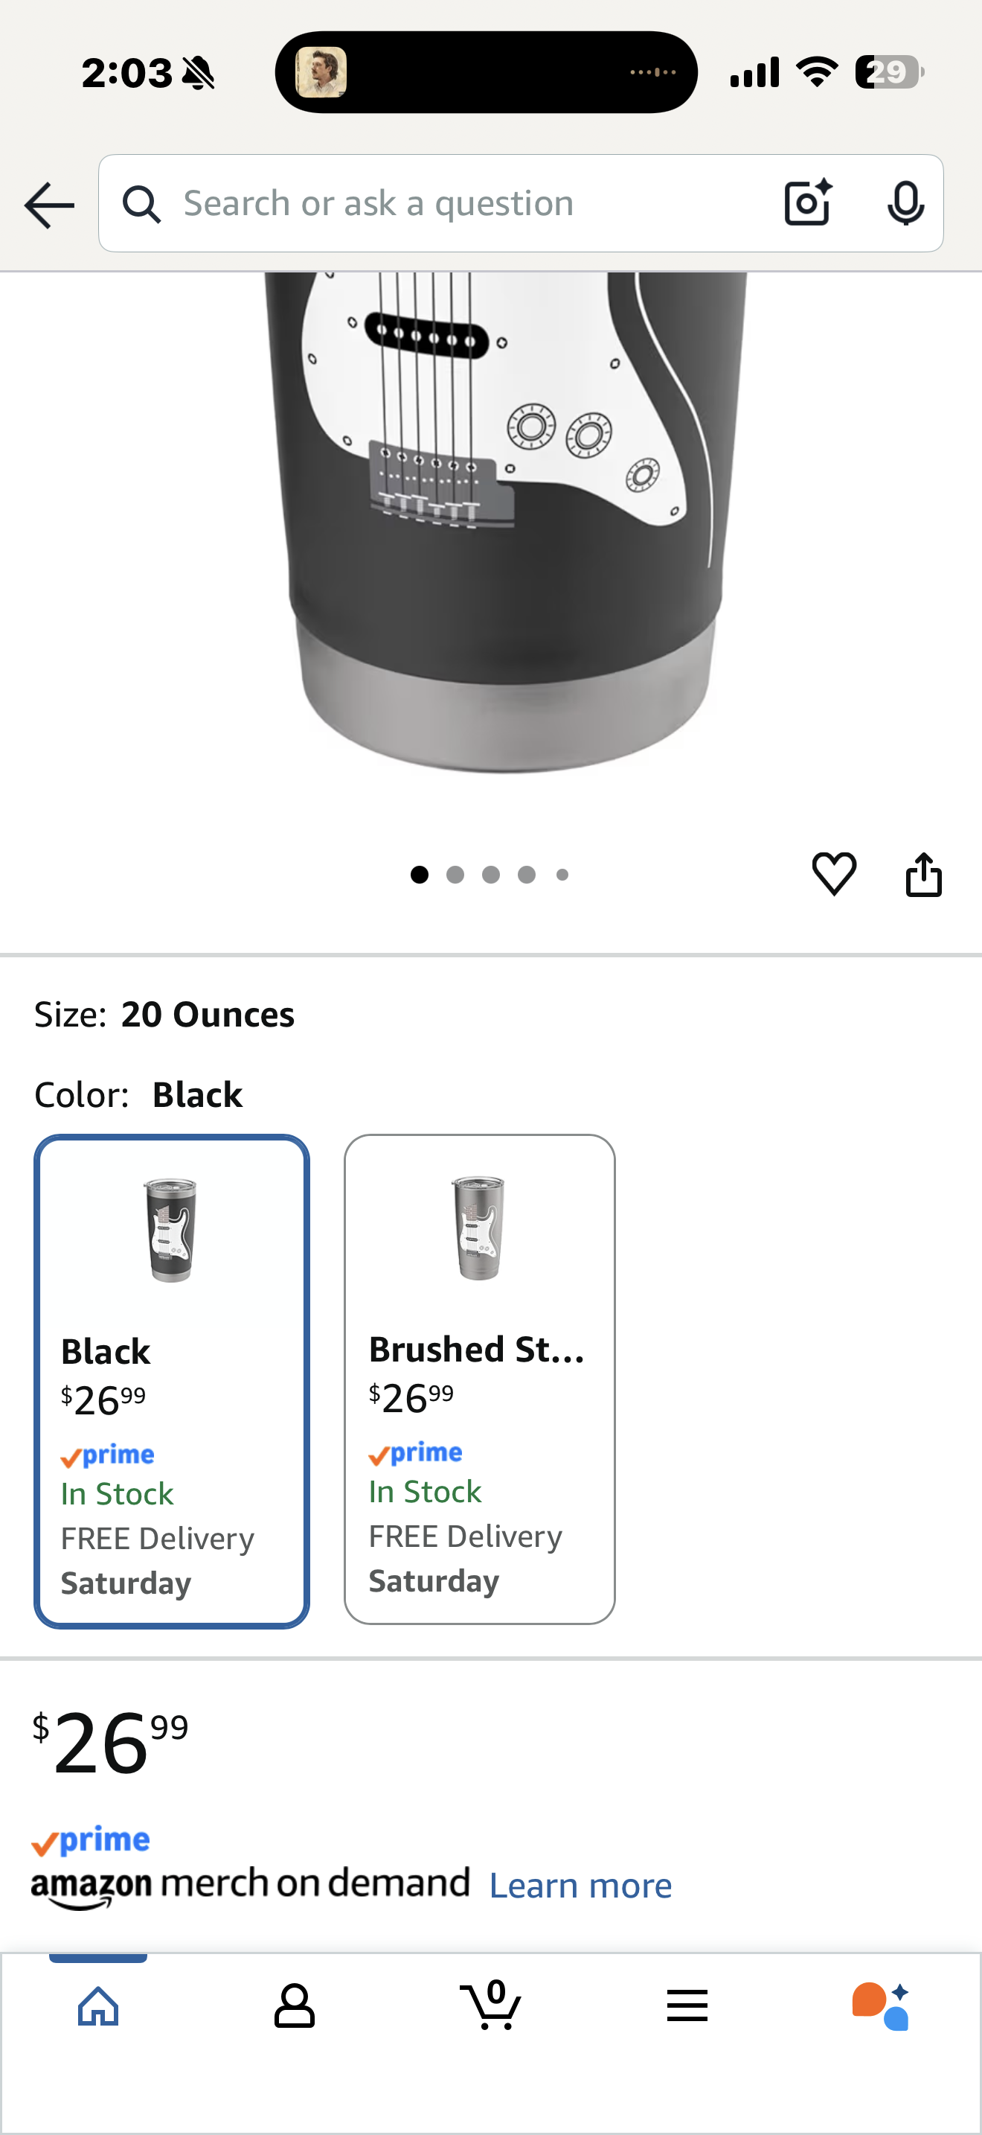Tap the share icon
982x2135 pixels.
pos(923,875)
